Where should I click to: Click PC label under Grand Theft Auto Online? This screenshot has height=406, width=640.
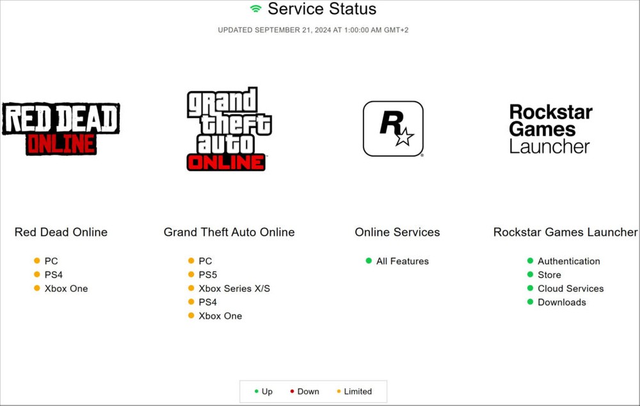tap(205, 261)
